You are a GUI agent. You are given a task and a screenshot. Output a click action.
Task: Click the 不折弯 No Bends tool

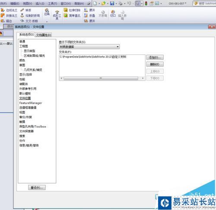pos(103,14)
